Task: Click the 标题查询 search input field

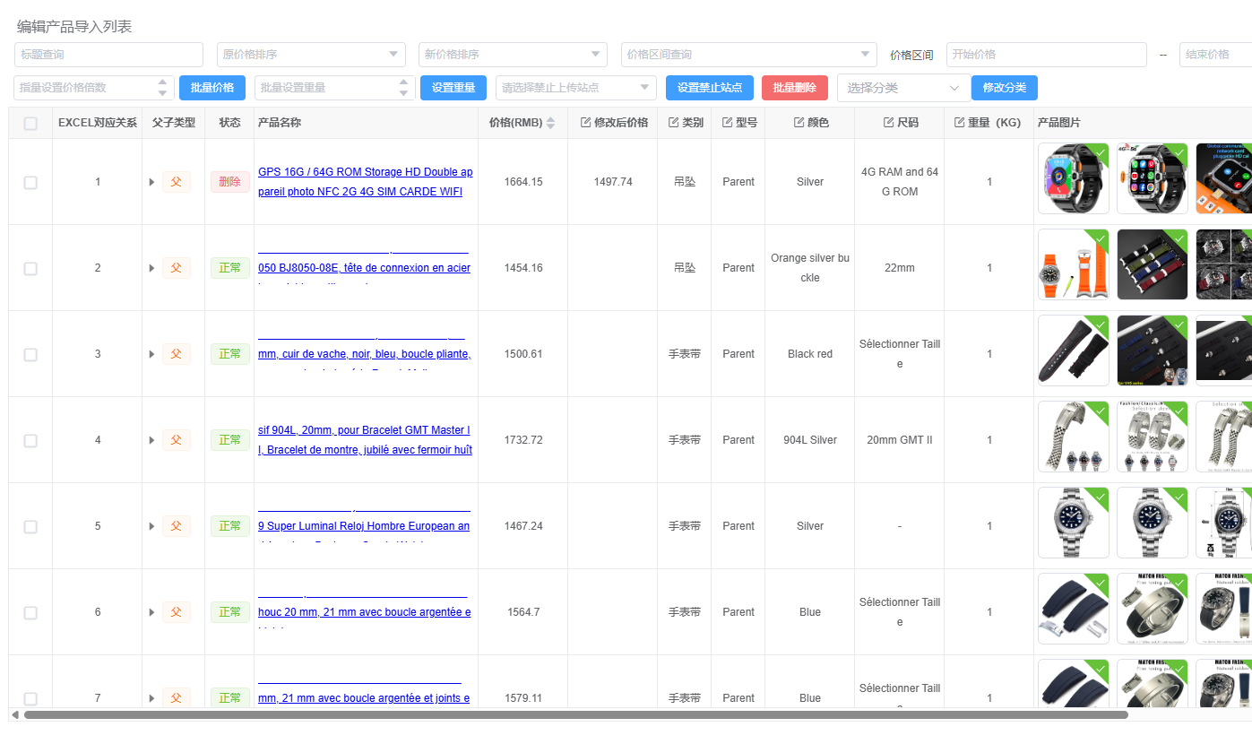Action: click(108, 55)
